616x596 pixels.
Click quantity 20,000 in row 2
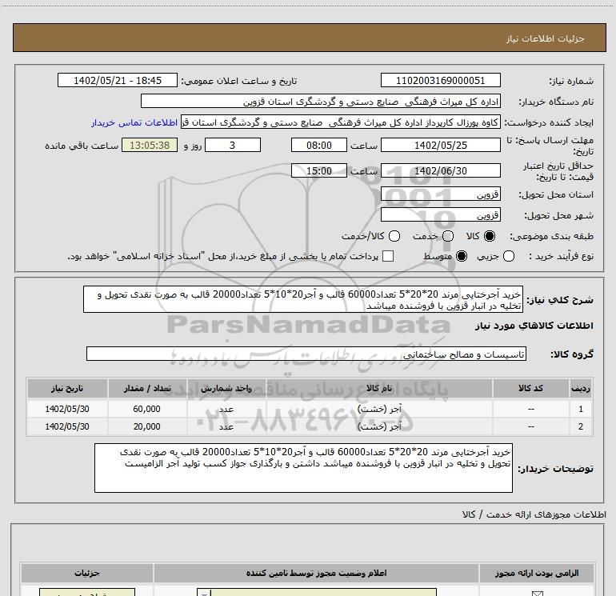[146, 426]
